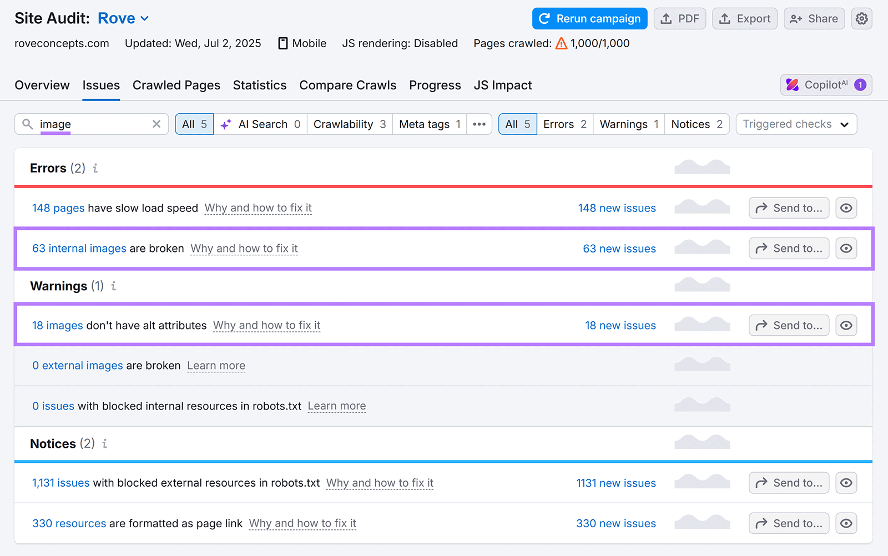This screenshot has width=888, height=556.
Task: Hide the slow load speed issue via eye icon
Action: point(846,208)
